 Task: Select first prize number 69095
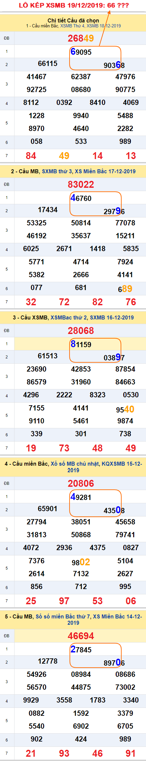click(x=81, y=52)
